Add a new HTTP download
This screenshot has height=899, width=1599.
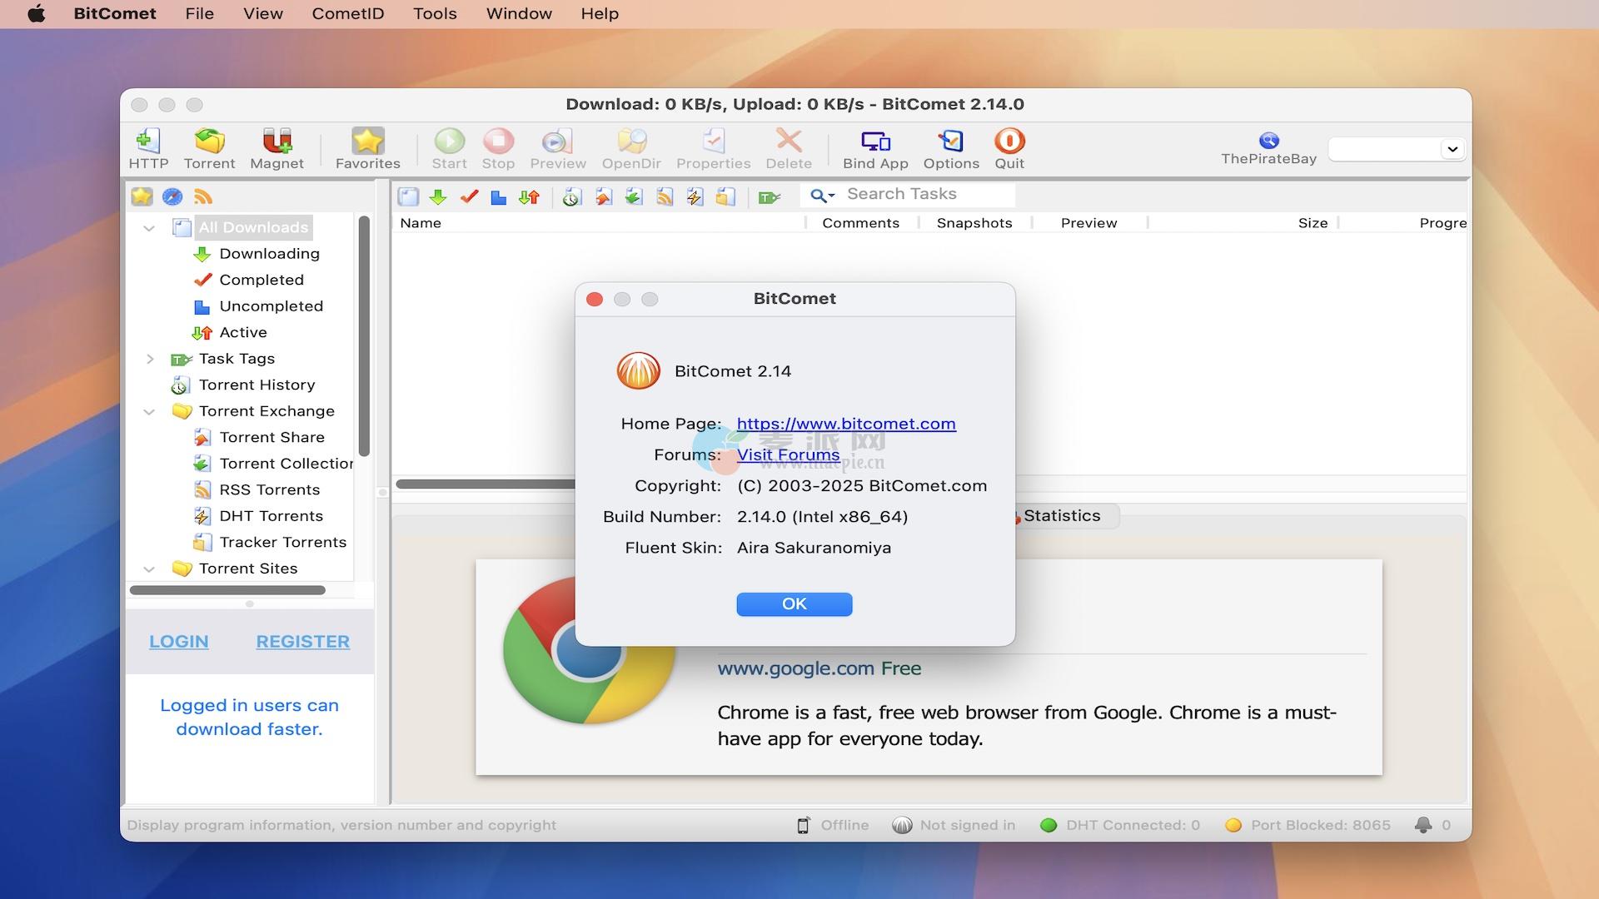tap(148, 149)
